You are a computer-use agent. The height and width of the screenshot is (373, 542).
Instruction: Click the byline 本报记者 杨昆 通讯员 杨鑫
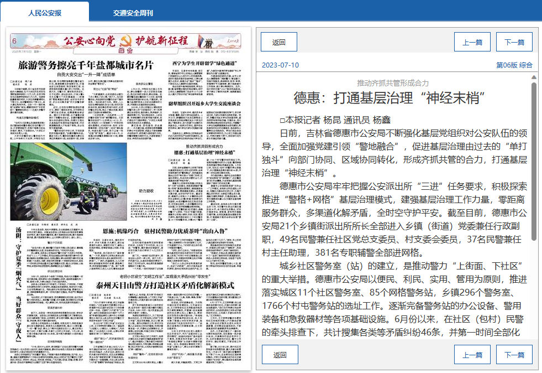pyautogui.click(x=335, y=120)
